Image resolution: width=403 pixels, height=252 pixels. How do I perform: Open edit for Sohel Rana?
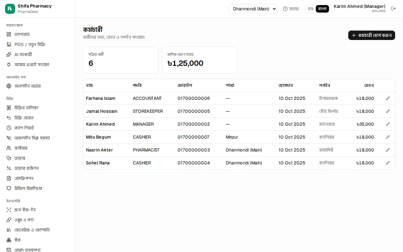[x=388, y=163]
